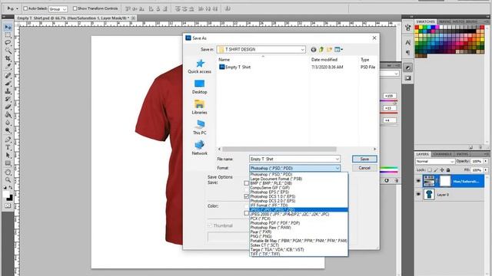Click the Save button
The height and width of the screenshot is (276, 492).
click(364, 159)
